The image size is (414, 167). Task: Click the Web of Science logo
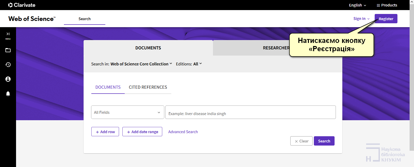[x=32, y=19]
